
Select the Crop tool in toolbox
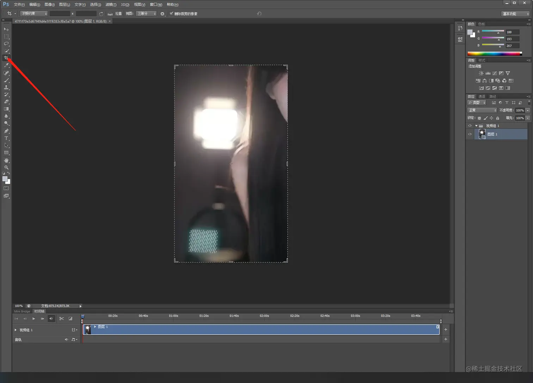coord(6,58)
